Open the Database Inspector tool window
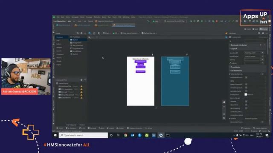Screen dimensions: 273x153 click(x=135, y=128)
